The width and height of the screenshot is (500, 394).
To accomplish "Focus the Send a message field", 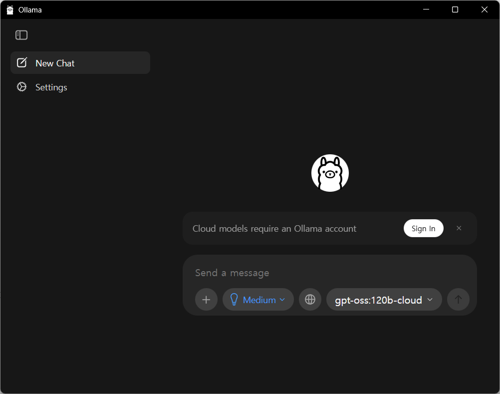I will (x=330, y=273).
